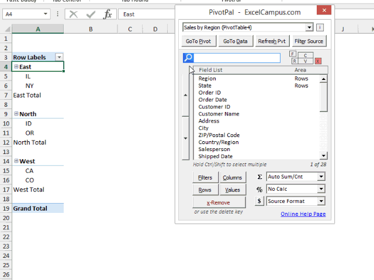Click the red X area icon
The width and height of the screenshot is (374, 280).
coord(318,61)
